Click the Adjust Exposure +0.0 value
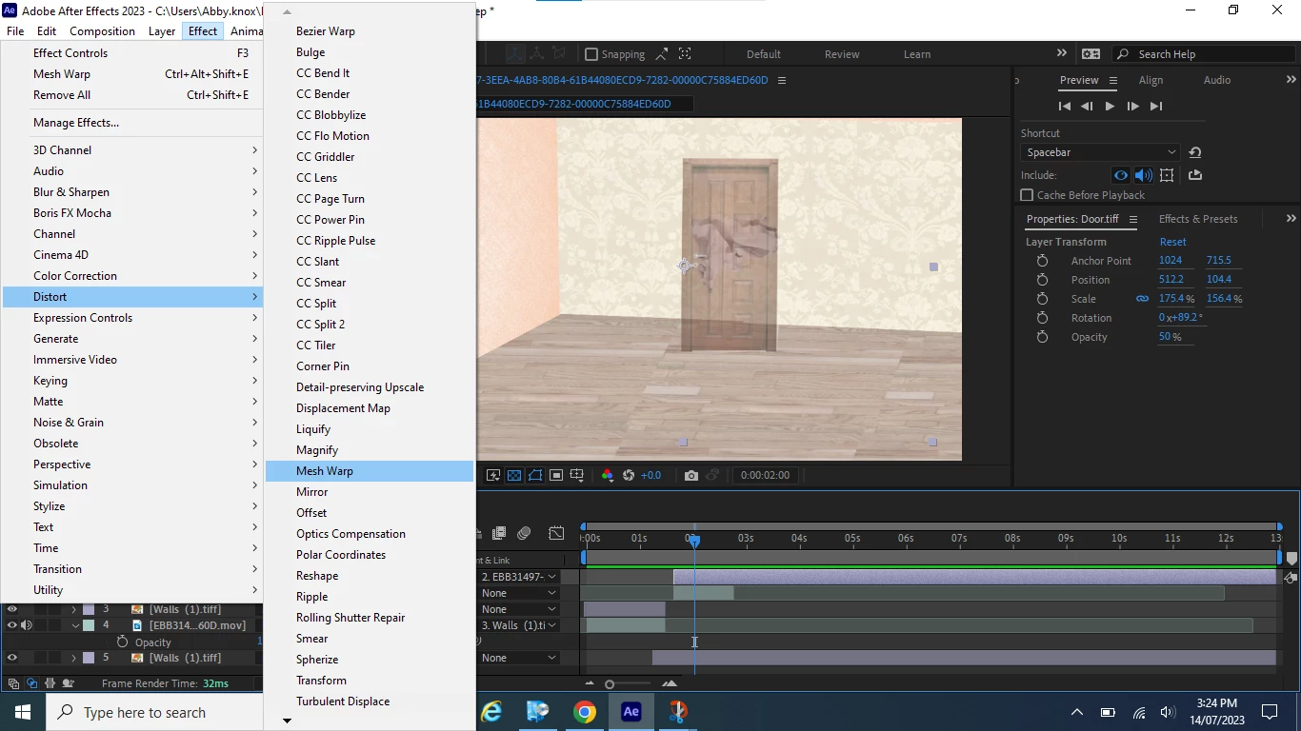 coord(651,475)
